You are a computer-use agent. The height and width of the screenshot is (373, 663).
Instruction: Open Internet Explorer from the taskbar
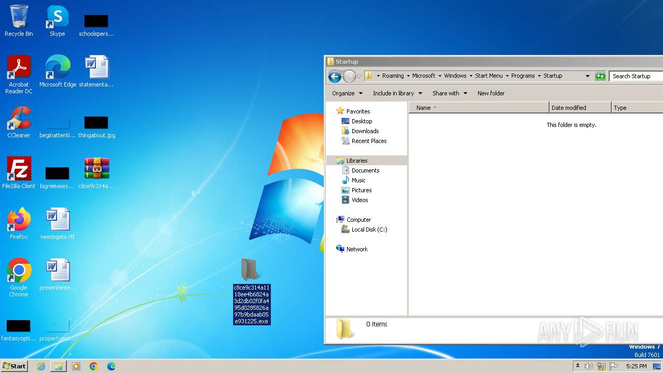tap(41, 366)
